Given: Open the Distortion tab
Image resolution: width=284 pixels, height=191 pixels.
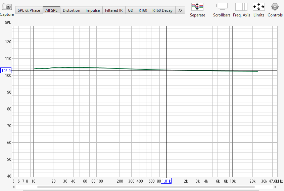Looking at the screenshot, I should 72,10.
